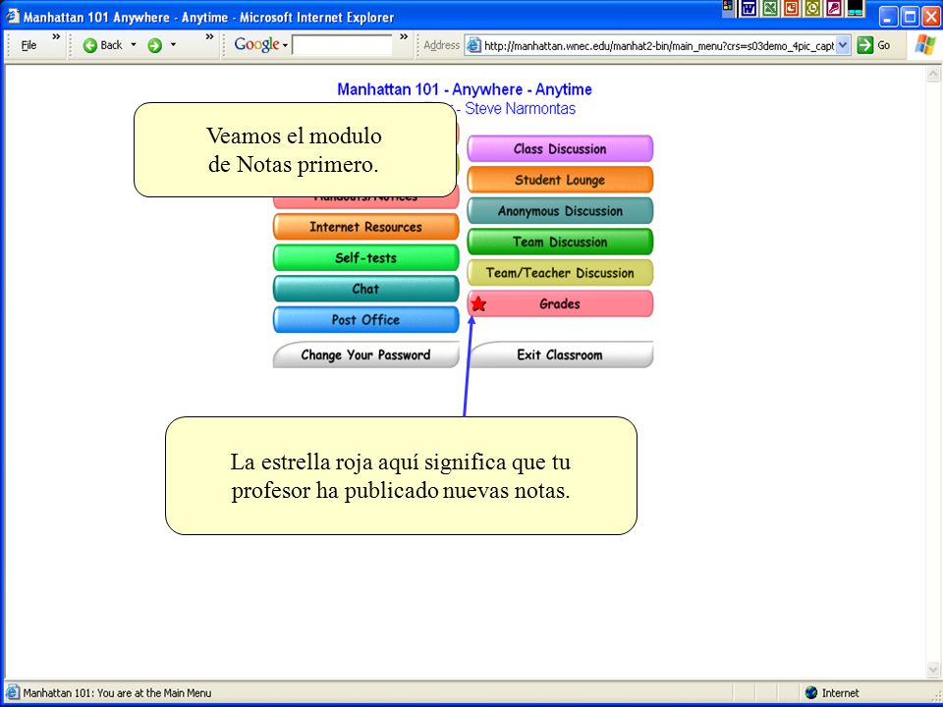Open the Internet Resources module

pyautogui.click(x=365, y=227)
